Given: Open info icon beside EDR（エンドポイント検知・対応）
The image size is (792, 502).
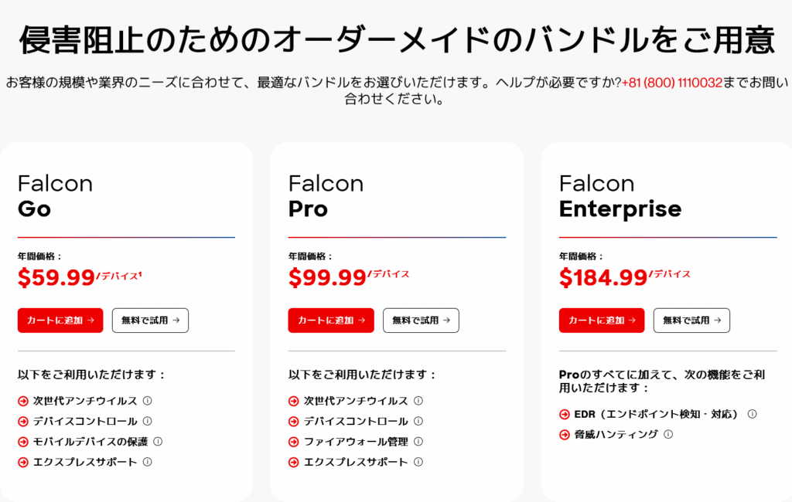Looking at the screenshot, I should tap(752, 414).
